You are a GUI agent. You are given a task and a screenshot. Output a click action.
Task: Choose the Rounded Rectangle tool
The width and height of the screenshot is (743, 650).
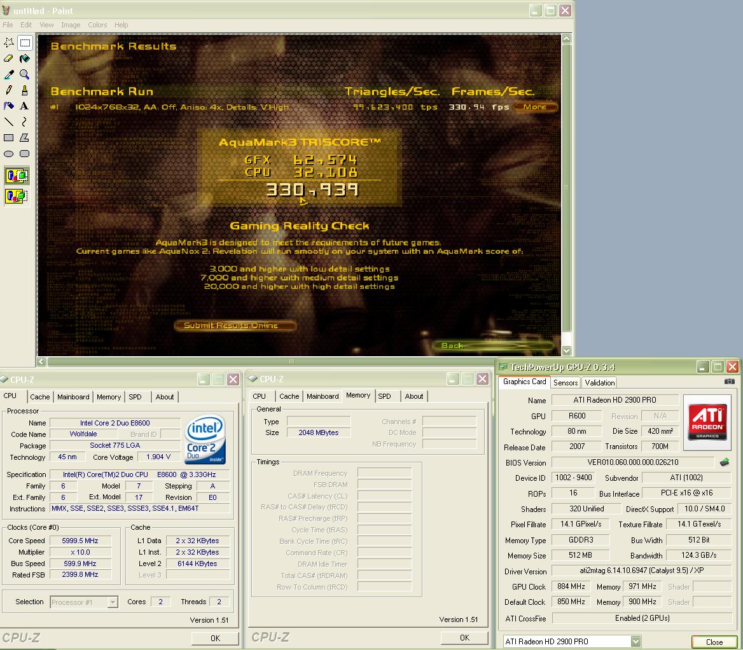pyautogui.click(x=25, y=153)
